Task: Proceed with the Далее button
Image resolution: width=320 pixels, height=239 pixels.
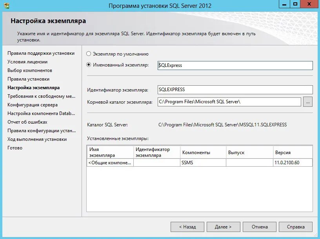Action: point(223,227)
